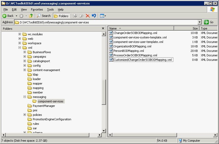Select the pmi folder icon

[x=30, y=110]
